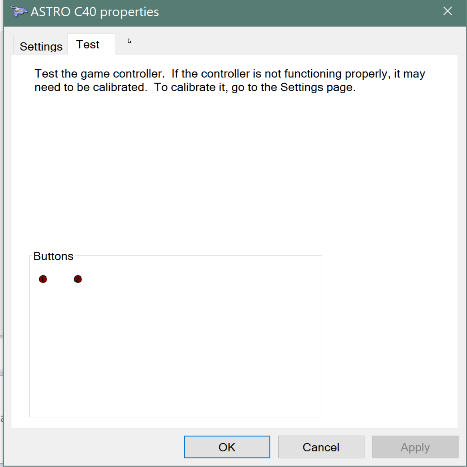Click button indicator 2
Image resolution: width=467 pixels, height=467 pixels.
pos(78,279)
